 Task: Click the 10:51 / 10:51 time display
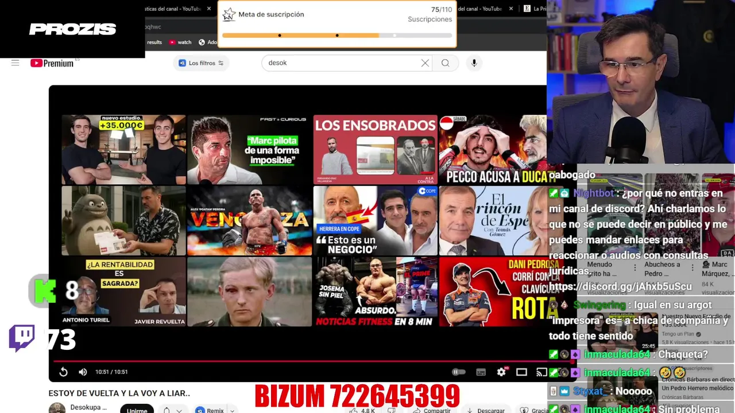(111, 372)
